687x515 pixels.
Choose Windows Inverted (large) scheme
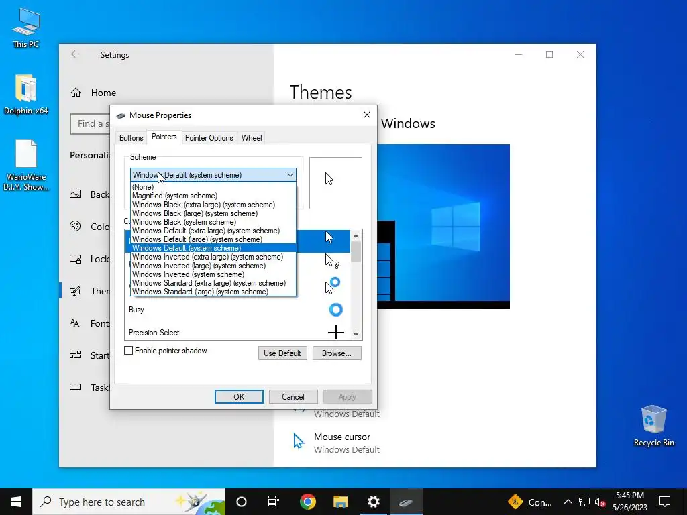[x=213, y=266]
